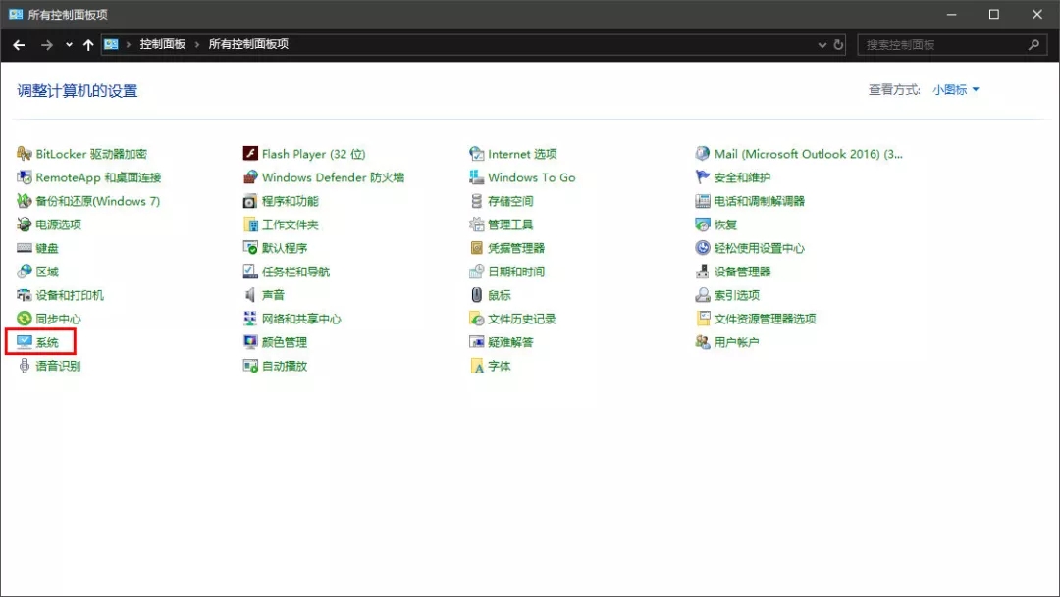Open 声音 (Sound) settings
This screenshot has height=597, width=1060.
[x=273, y=295]
